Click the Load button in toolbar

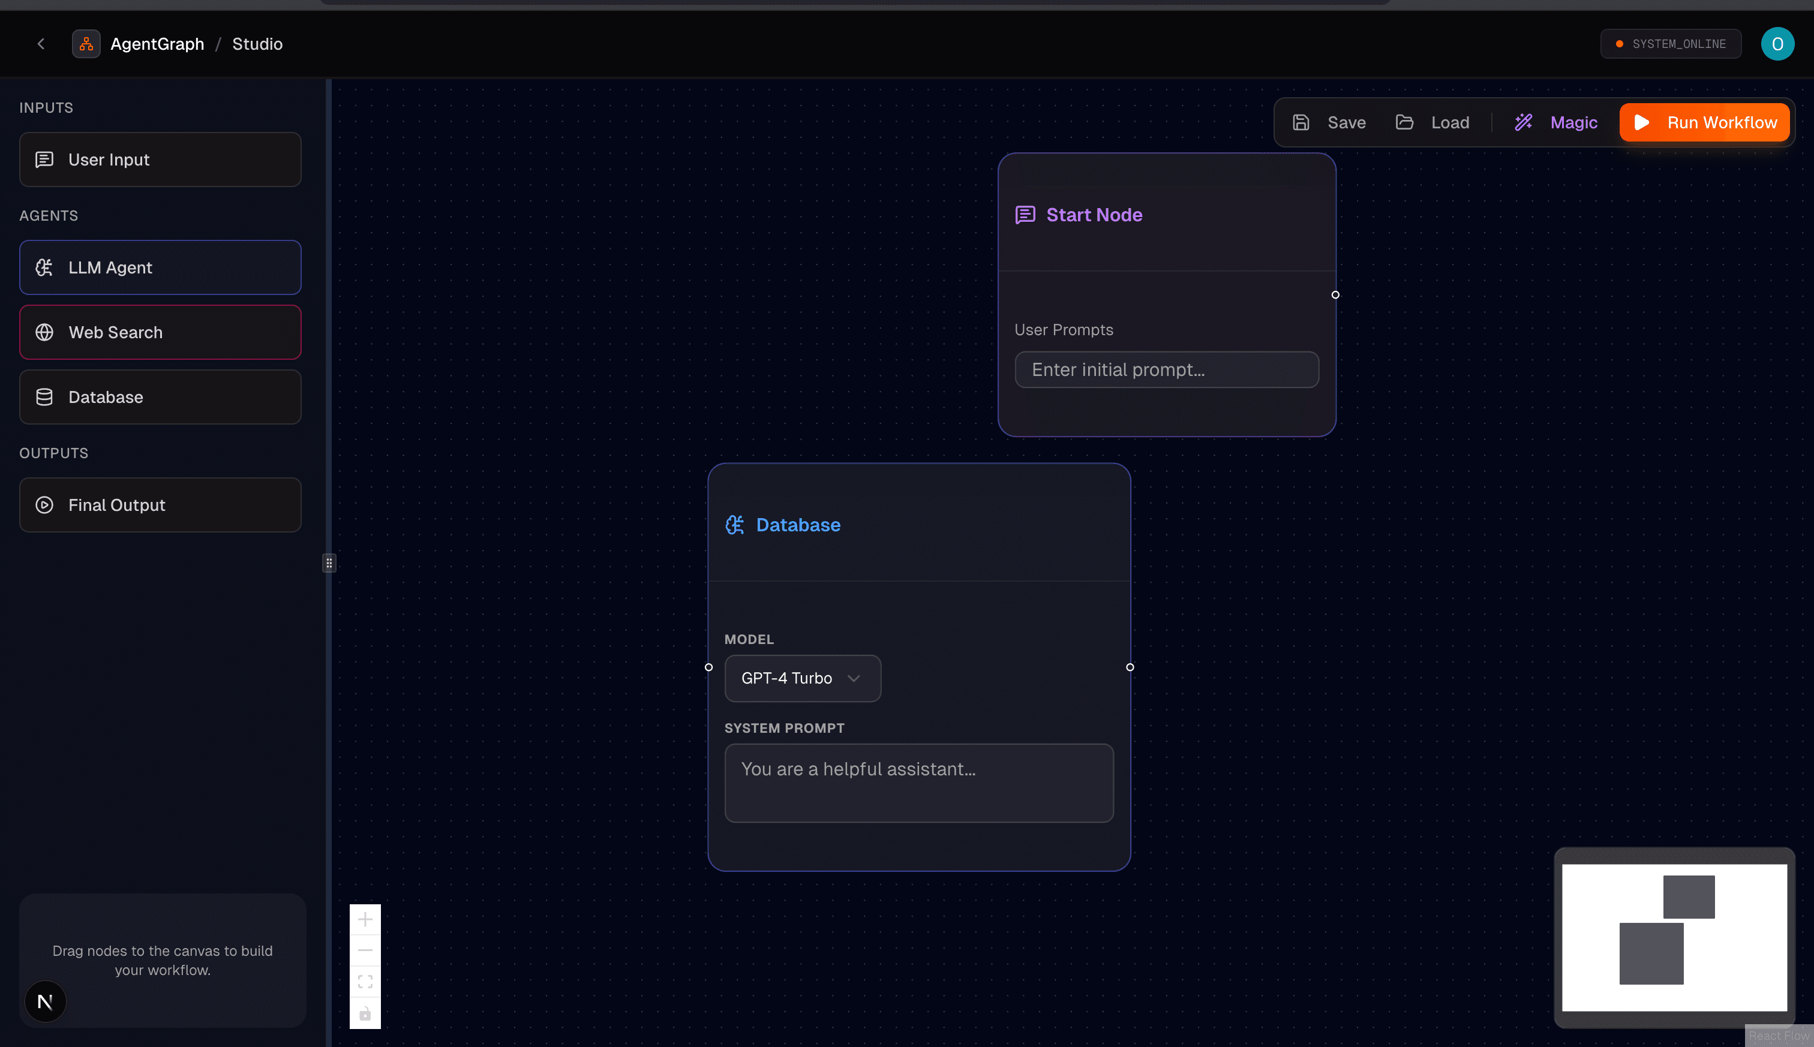tap(1433, 122)
